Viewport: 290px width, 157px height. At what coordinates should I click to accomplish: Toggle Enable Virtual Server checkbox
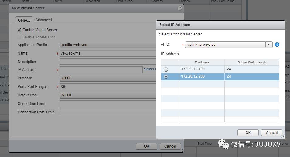[19, 30]
